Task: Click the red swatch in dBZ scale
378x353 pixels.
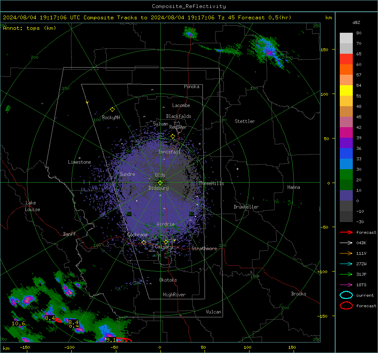Action: (x=346, y=59)
